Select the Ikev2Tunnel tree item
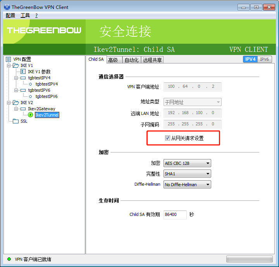Viewport: 279px width, 267px height. pos(47,115)
